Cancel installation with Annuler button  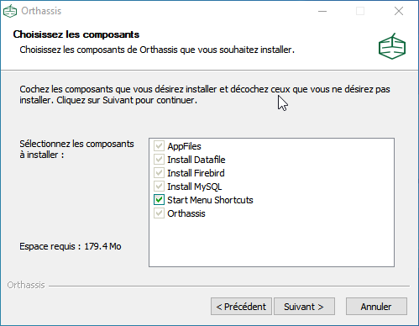(376, 307)
